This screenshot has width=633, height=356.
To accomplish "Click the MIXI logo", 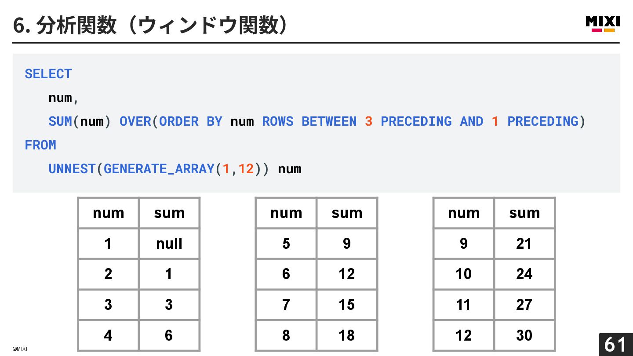I will point(602,24).
